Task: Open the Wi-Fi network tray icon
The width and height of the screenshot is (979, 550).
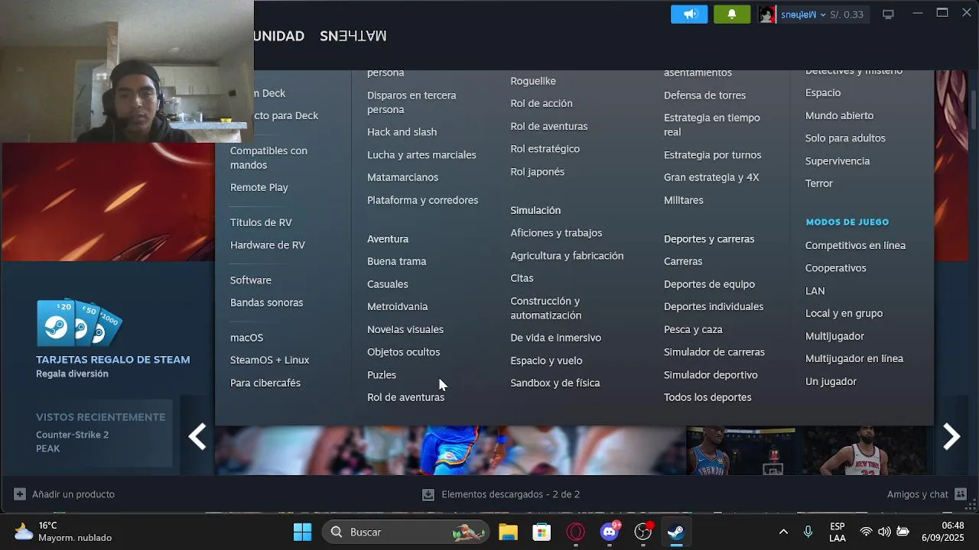Action: tap(866, 532)
